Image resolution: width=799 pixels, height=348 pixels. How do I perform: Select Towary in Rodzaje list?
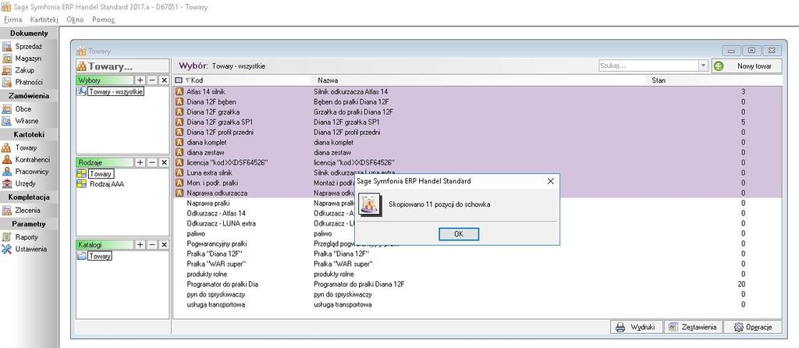[x=100, y=174]
